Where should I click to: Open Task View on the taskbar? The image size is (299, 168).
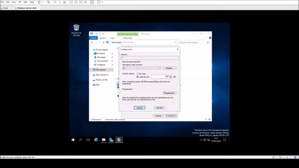pos(88,140)
